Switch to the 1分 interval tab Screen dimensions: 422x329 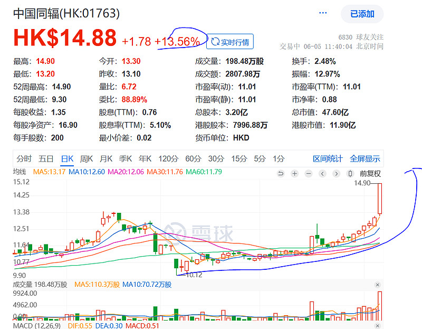pyautogui.click(x=279, y=159)
